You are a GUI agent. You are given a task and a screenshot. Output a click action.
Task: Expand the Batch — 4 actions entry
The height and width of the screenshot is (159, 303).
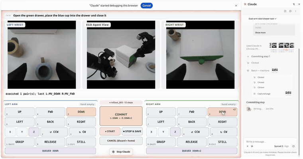click(260, 70)
